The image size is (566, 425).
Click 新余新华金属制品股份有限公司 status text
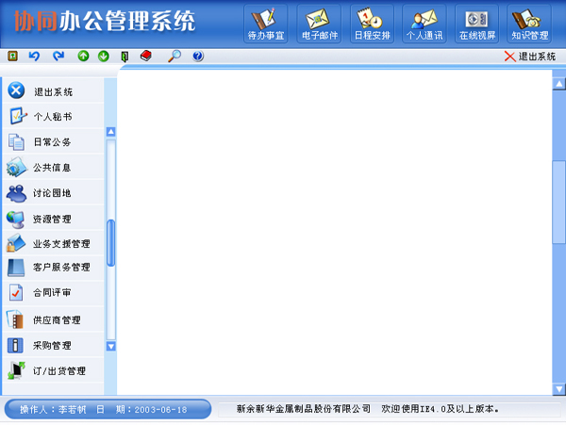tap(304, 409)
